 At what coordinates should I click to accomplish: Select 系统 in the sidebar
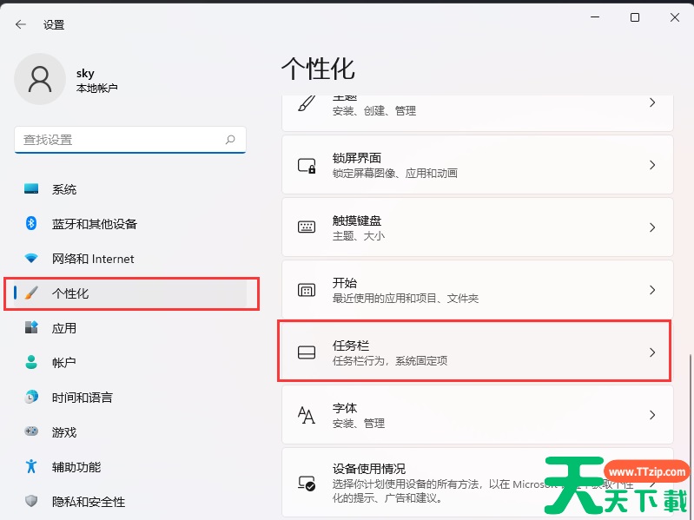(130, 188)
